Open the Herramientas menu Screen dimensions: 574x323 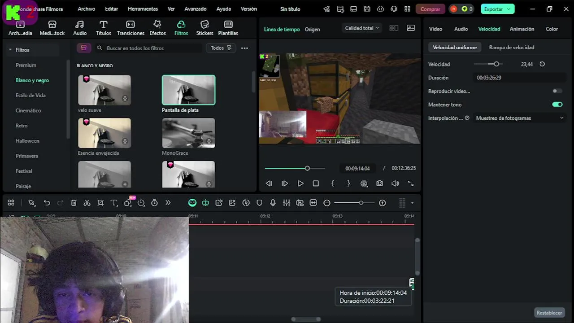(x=143, y=9)
